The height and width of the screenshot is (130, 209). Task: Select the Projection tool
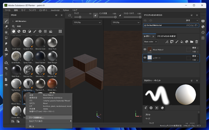(x=6, y=32)
